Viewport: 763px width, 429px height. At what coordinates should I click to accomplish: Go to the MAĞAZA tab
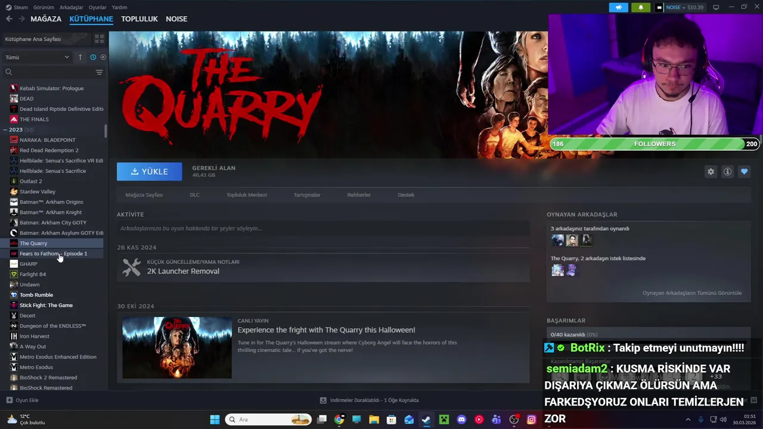(x=46, y=18)
